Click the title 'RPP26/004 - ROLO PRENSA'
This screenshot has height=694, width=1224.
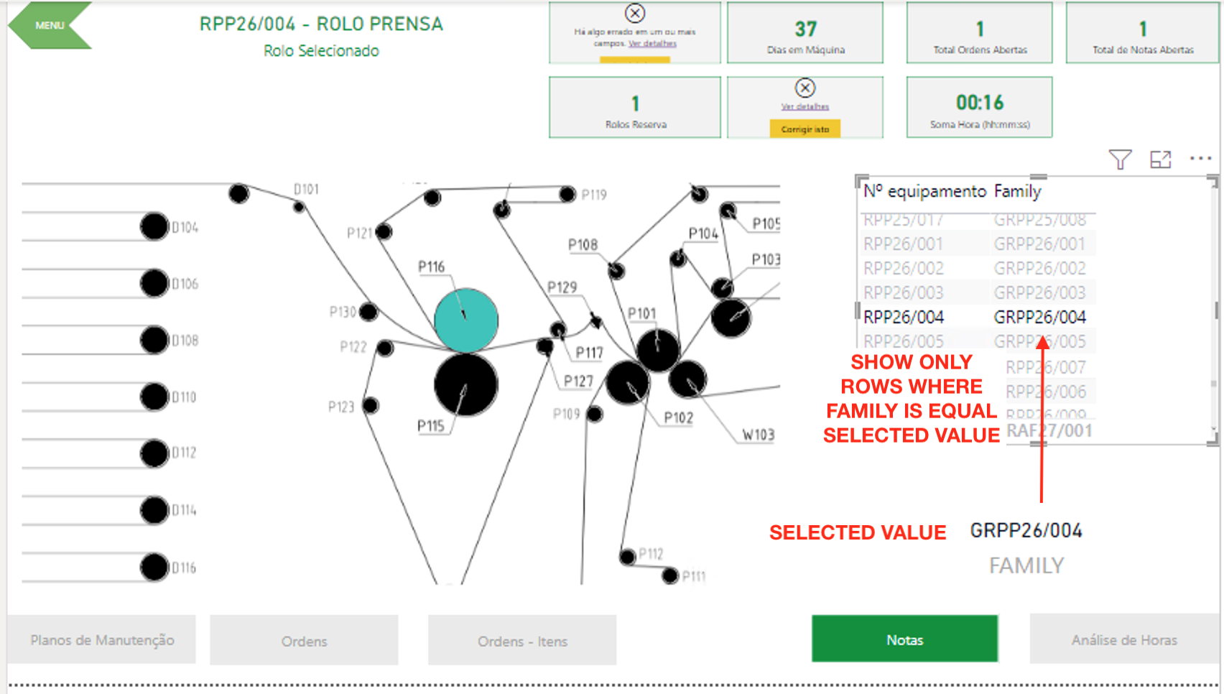point(321,24)
